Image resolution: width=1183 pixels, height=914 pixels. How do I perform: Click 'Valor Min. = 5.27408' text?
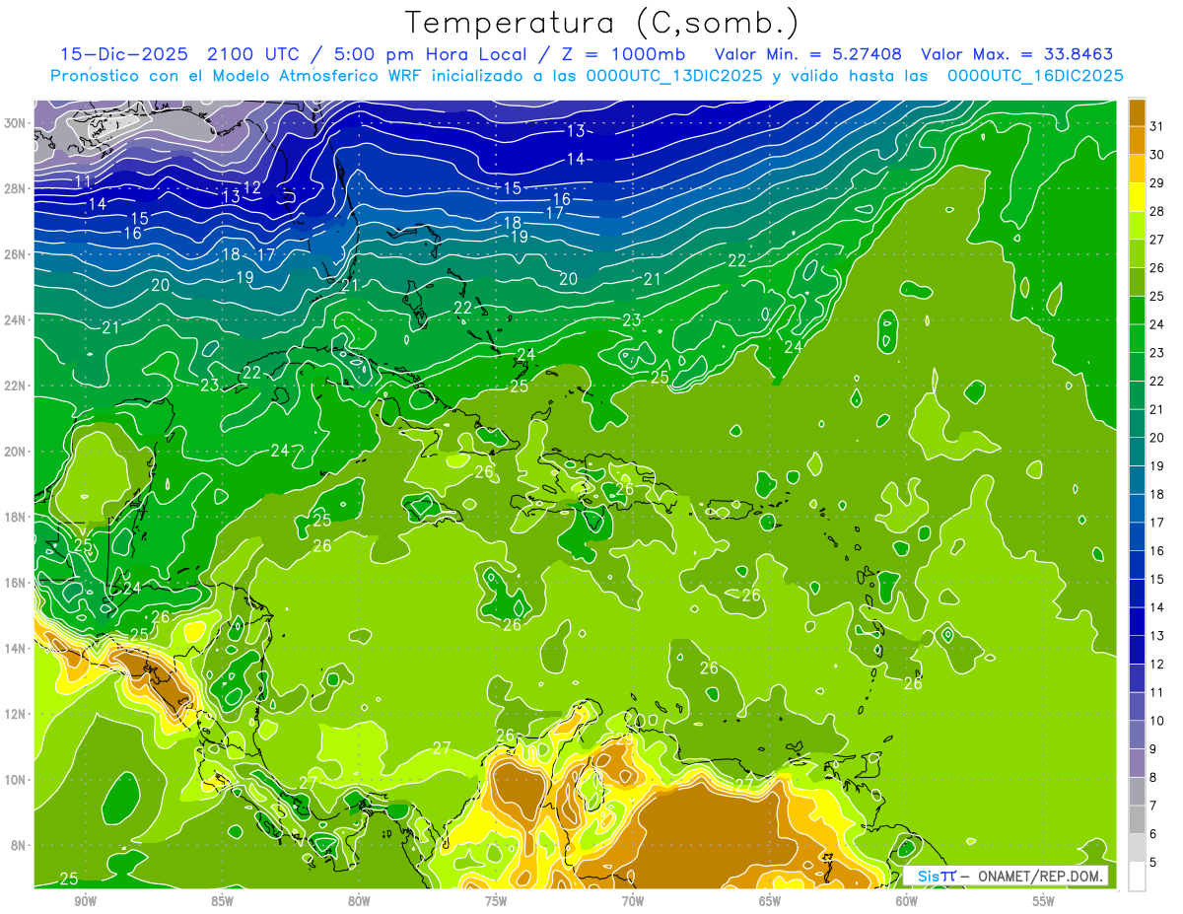pyautogui.click(x=807, y=54)
